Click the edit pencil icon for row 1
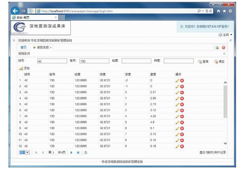 177,80
